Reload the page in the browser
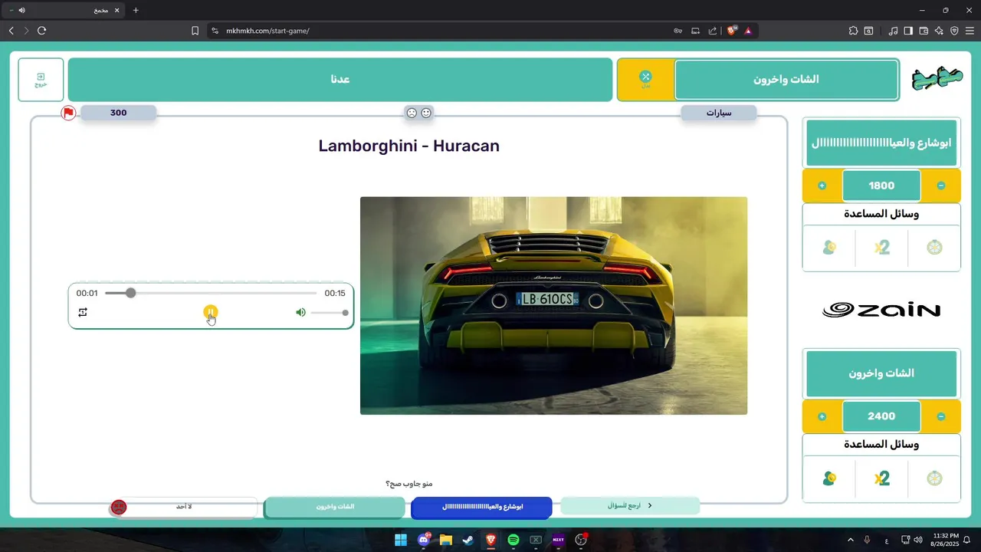The width and height of the screenshot is (981, 552). pyautogui.click(x=41, y=31)
